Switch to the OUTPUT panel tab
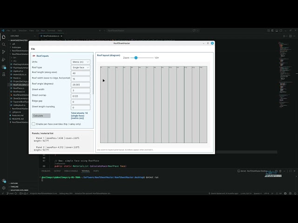 click(x=57, y=171)
